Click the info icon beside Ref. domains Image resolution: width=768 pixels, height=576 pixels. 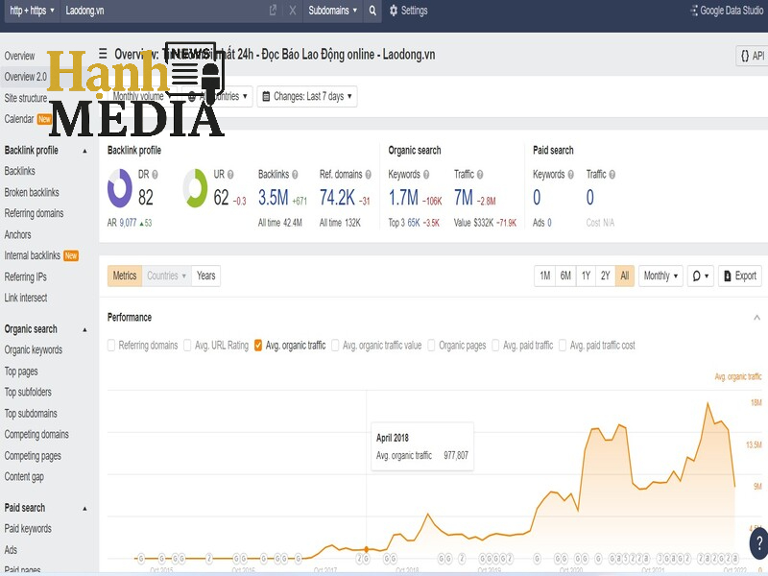tap(368, 175)
